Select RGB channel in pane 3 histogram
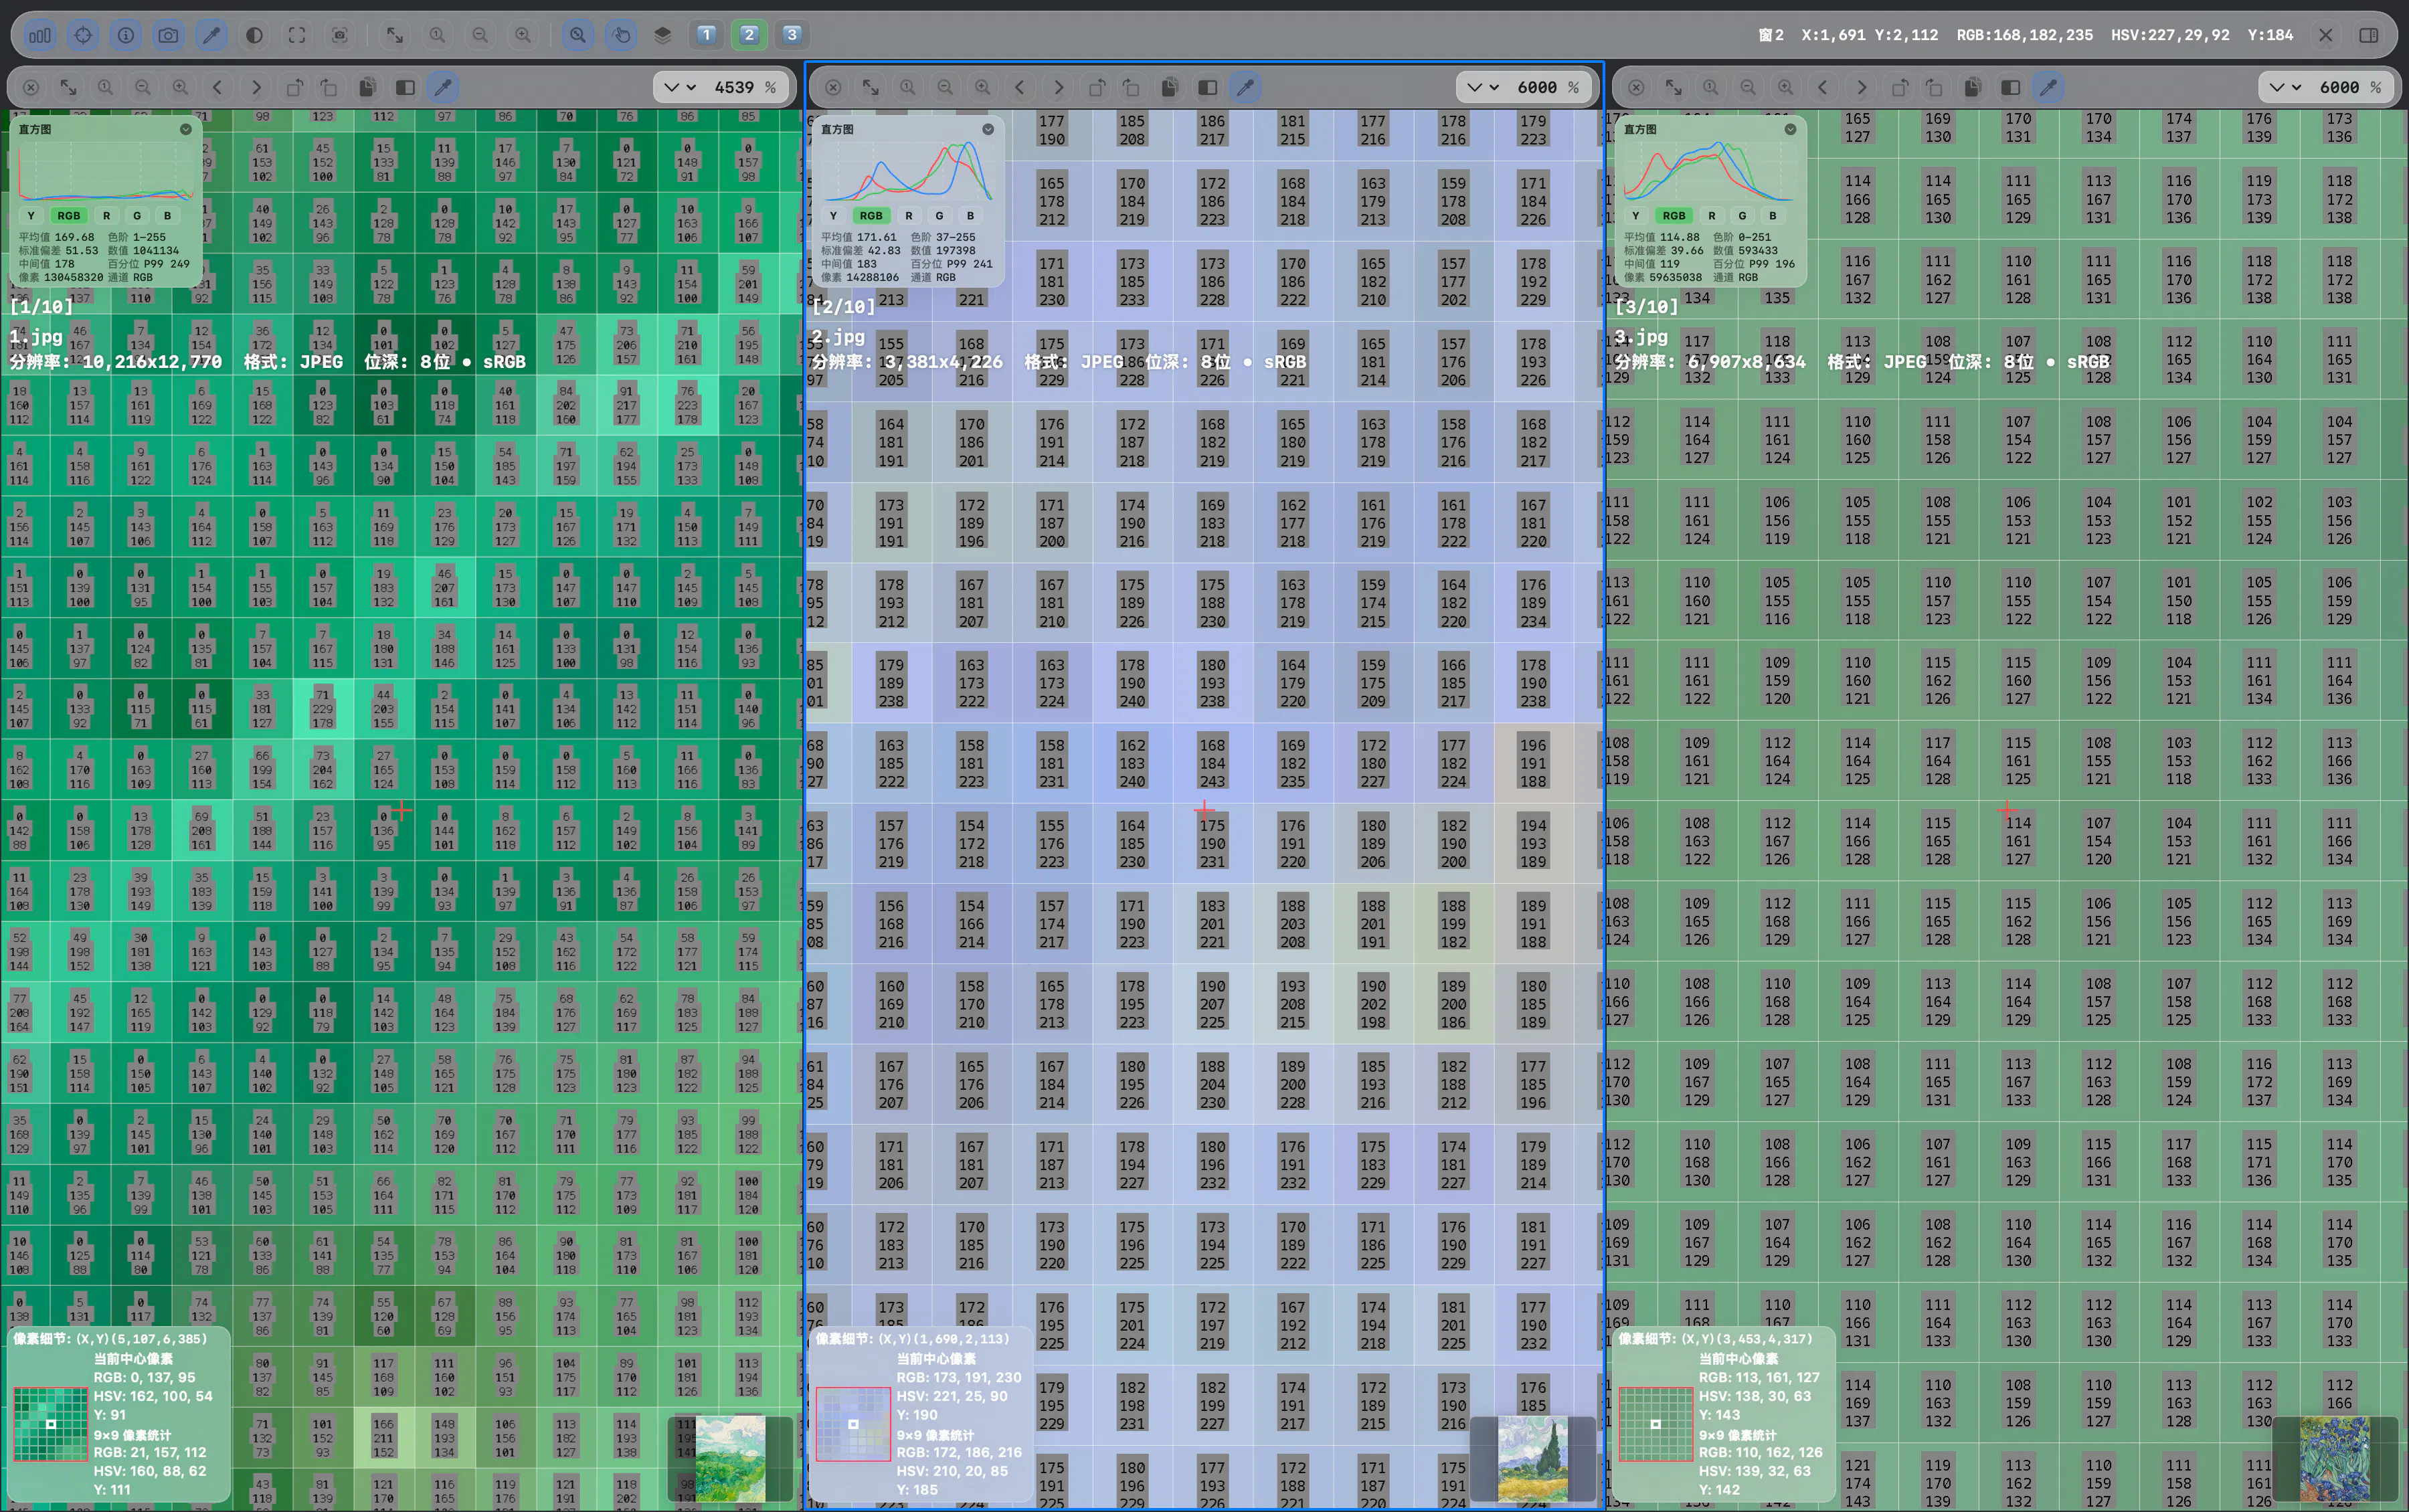 click(1674, 215)
